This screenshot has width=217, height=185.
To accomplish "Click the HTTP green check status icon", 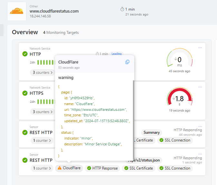I will pos(25,54).
